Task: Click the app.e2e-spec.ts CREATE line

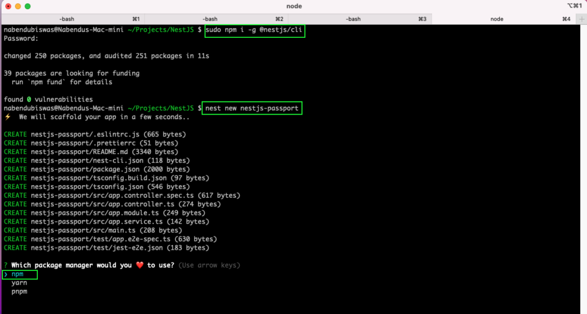Action: point(111,239)
